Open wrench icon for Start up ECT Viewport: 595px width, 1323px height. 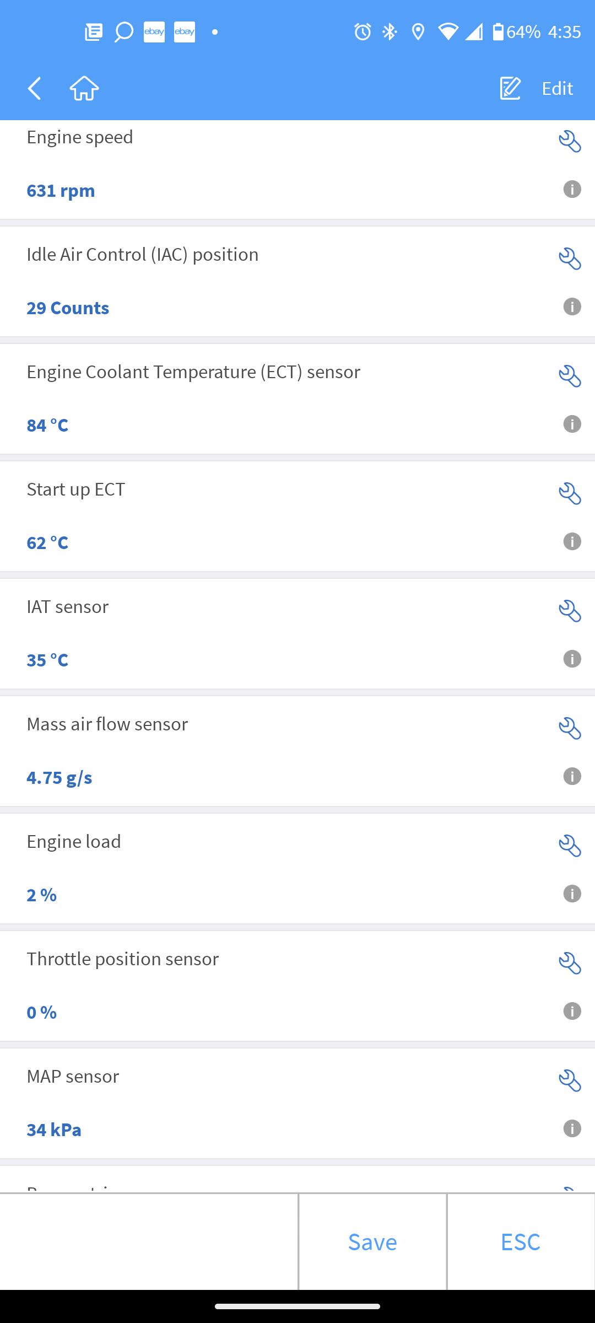click(570, 493)
